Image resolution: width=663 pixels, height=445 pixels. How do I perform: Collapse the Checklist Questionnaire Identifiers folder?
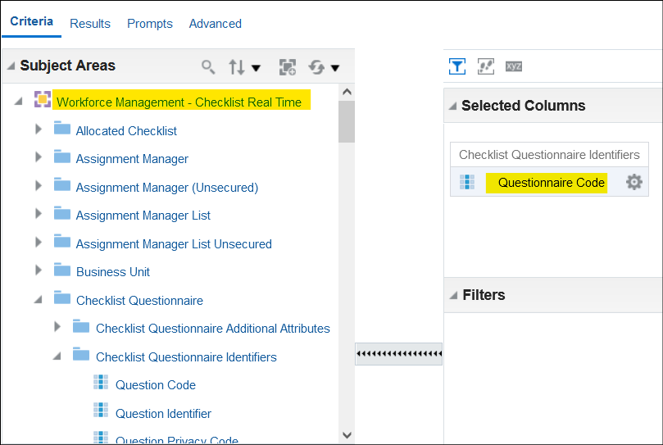[57, 356]
